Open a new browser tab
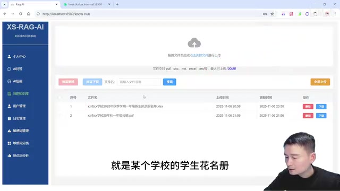340x191 pixels. coord(117,4)
